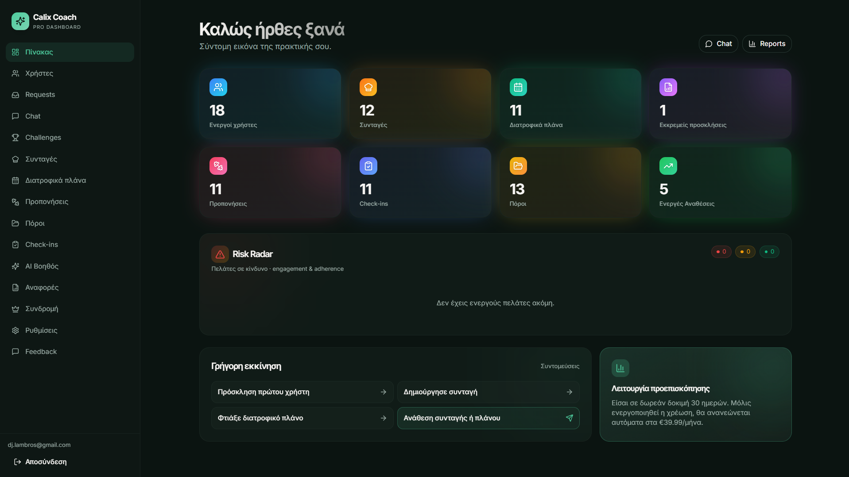
Task: Click Πρόσκληση πρώτου χρήστη shortcut
Action: coord(302,392)
